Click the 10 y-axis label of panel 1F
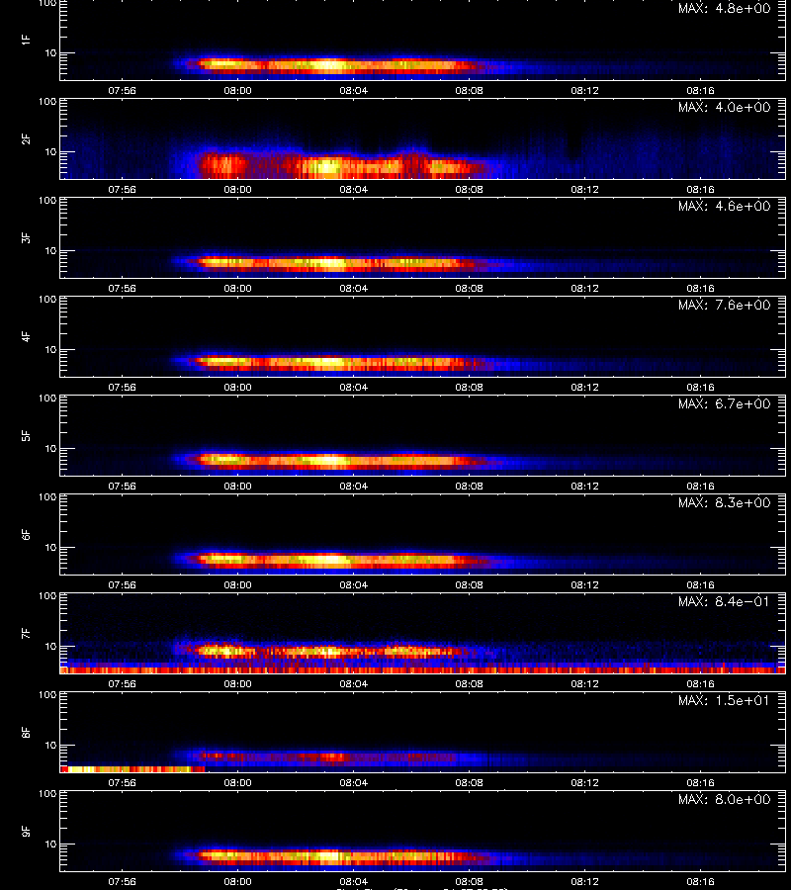 click(x=50, y=52)
